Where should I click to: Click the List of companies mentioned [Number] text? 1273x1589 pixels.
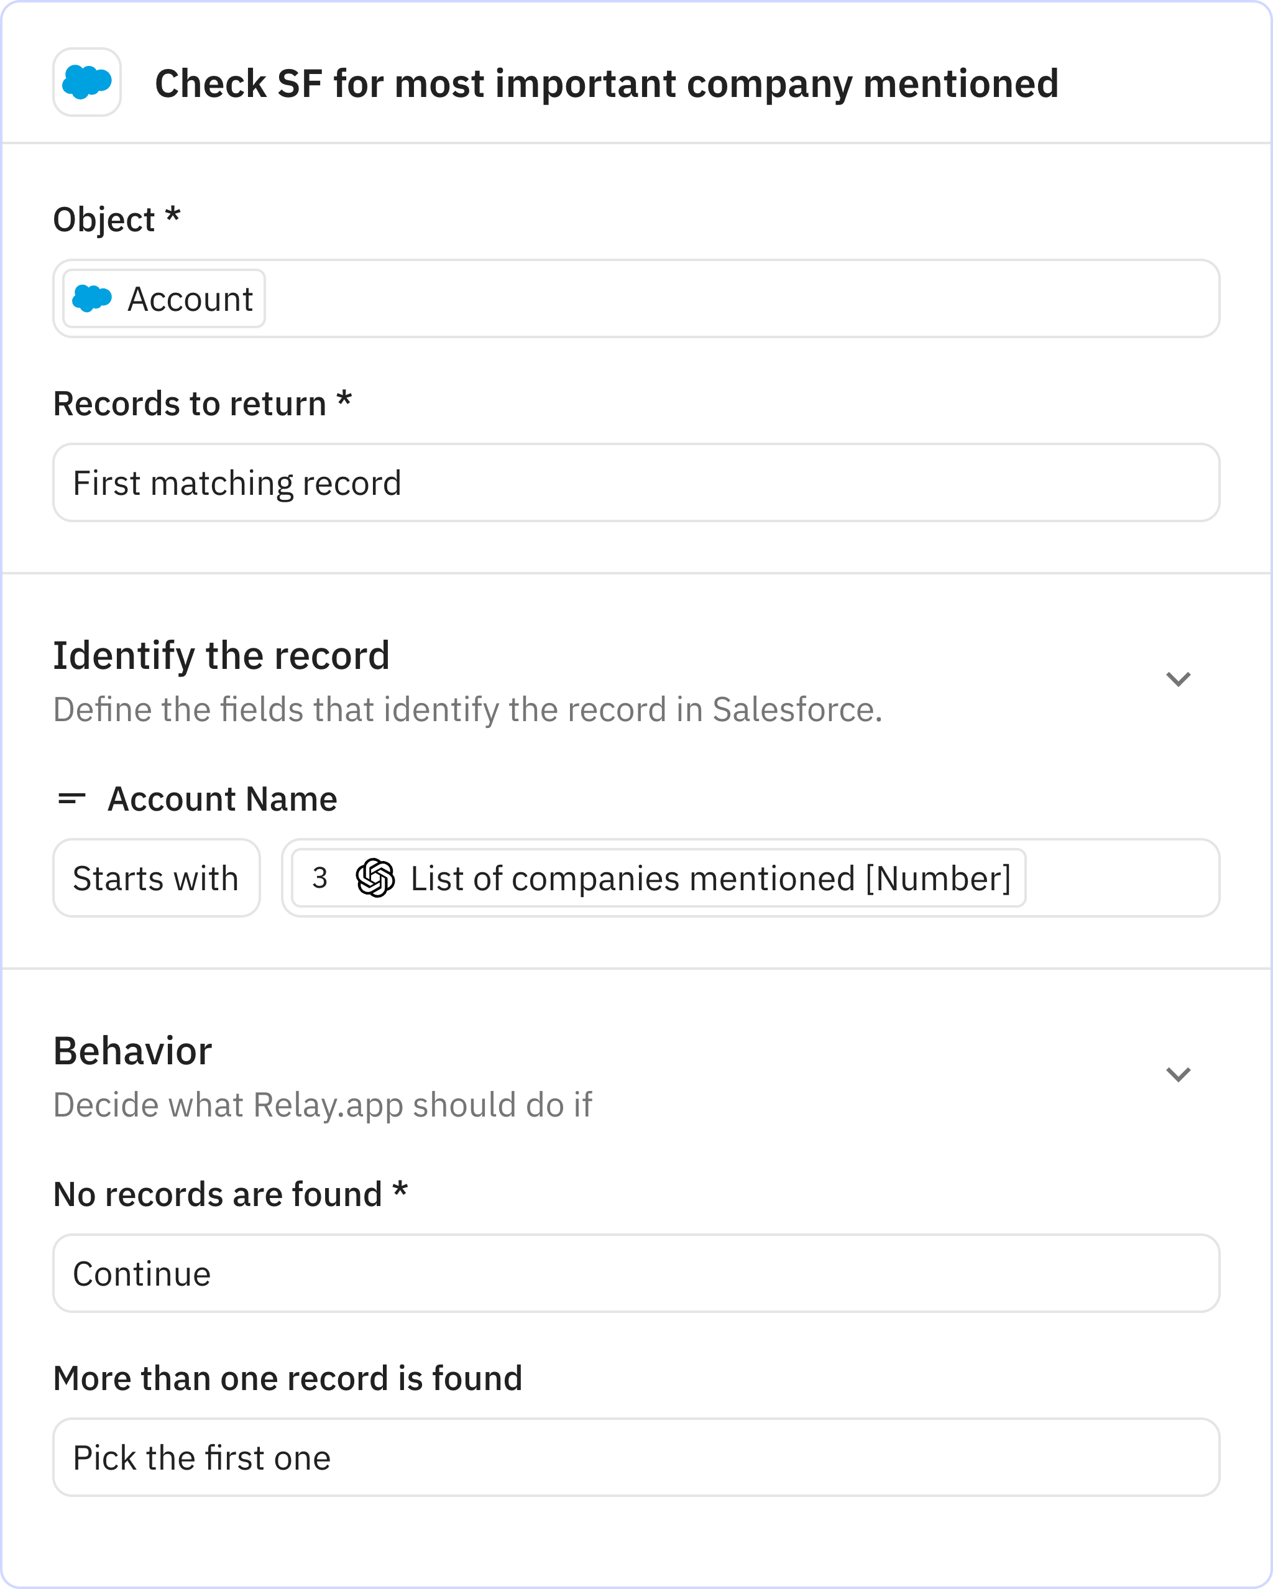coord(710,878)
